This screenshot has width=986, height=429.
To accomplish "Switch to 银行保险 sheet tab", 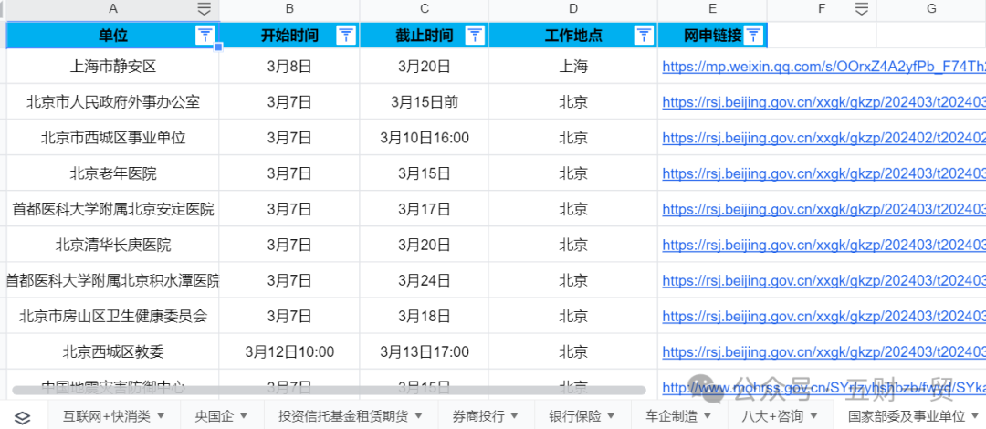I will 575,416.
